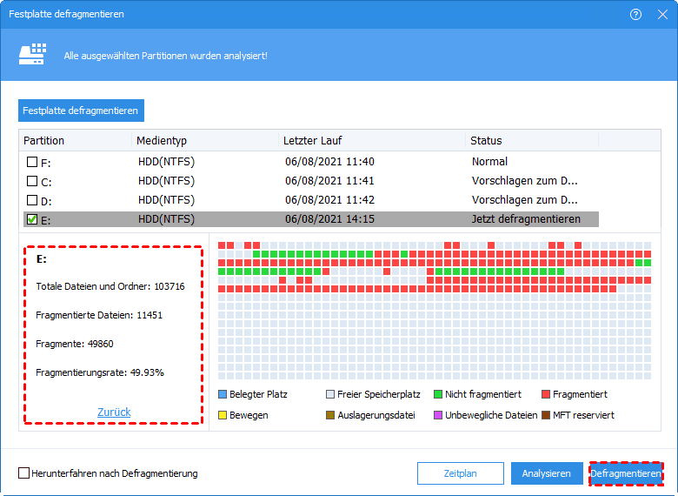Click Fragmente: 49860 text
The height and width of the screenshot is (496, 678).
tap(75, 344)
